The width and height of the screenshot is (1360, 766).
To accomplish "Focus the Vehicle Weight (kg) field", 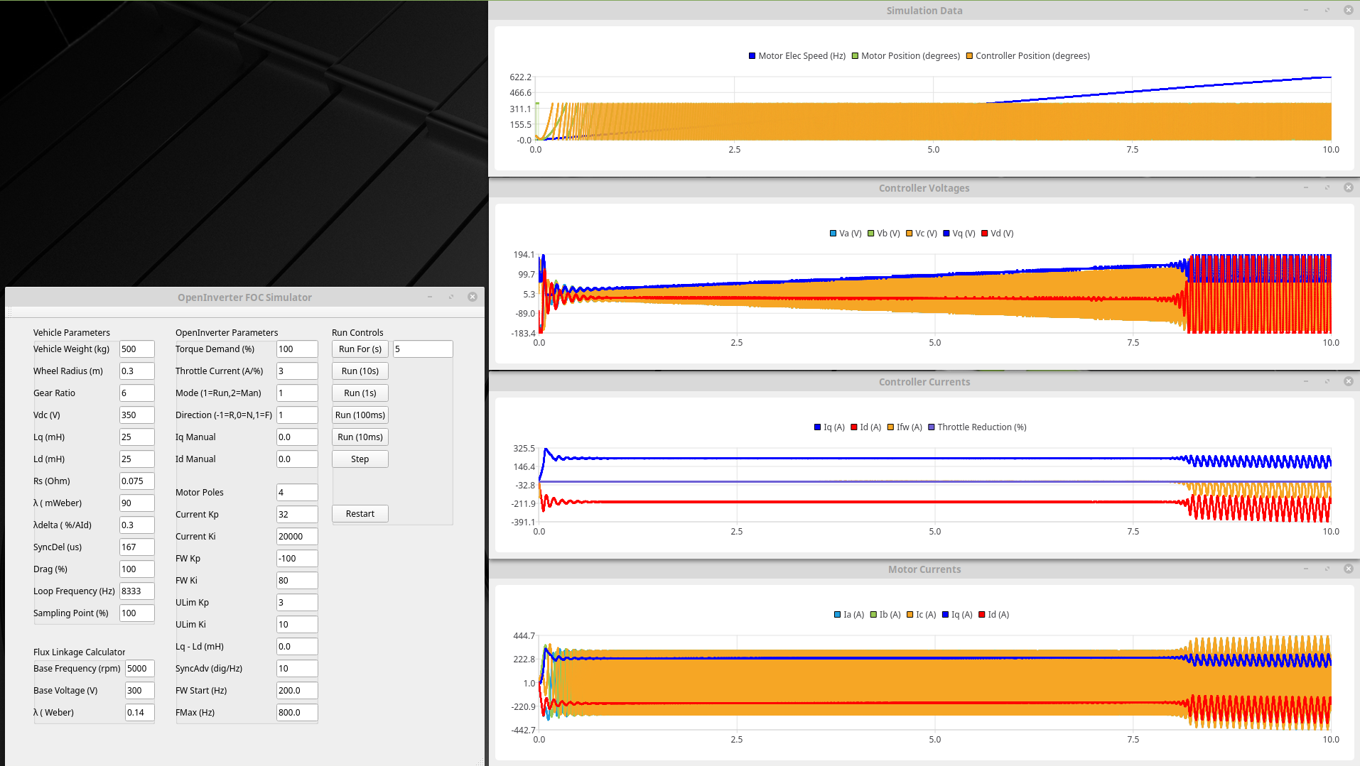I will click(136, 349).
